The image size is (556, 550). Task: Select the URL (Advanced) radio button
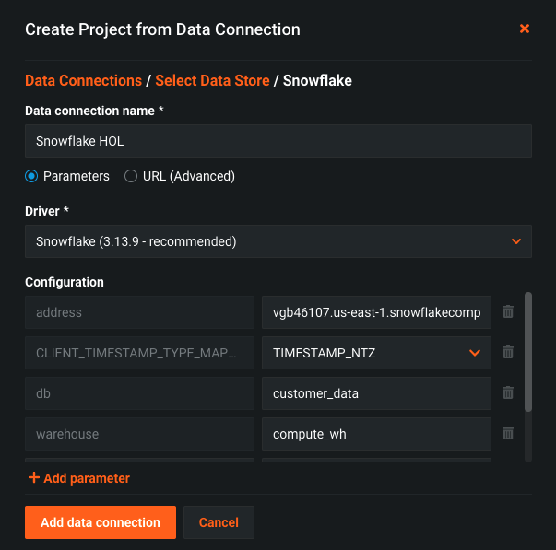click(131, 176)
